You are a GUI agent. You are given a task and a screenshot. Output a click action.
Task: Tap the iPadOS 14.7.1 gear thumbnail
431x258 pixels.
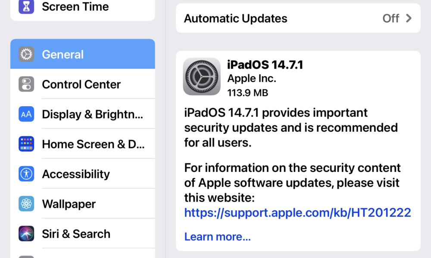click(202, 77)
